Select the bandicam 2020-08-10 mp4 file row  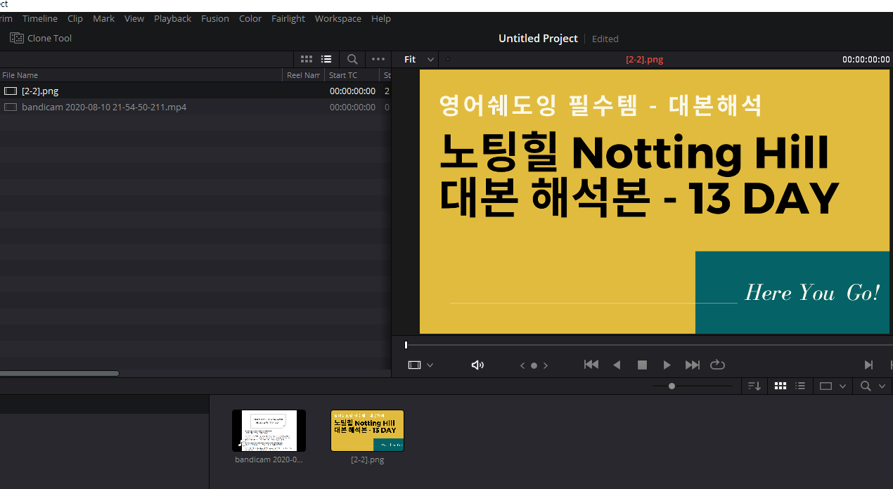(x=195, y=107)
